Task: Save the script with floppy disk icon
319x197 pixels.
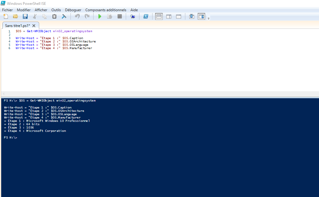Action: point(25,16)
